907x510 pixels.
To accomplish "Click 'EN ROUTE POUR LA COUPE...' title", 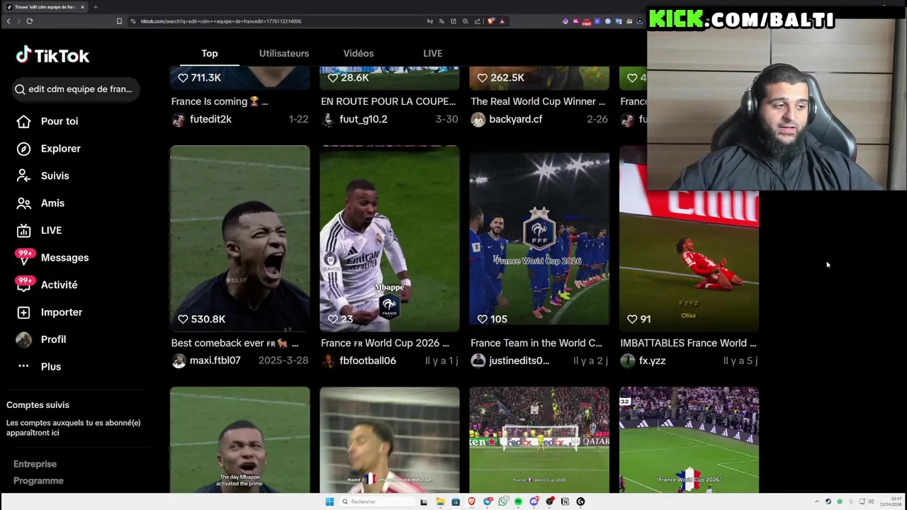I will [x=388, y=101].
